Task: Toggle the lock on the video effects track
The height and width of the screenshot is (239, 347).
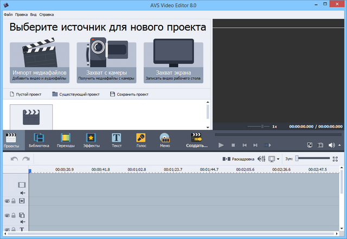Action: [x=14, y=201]
